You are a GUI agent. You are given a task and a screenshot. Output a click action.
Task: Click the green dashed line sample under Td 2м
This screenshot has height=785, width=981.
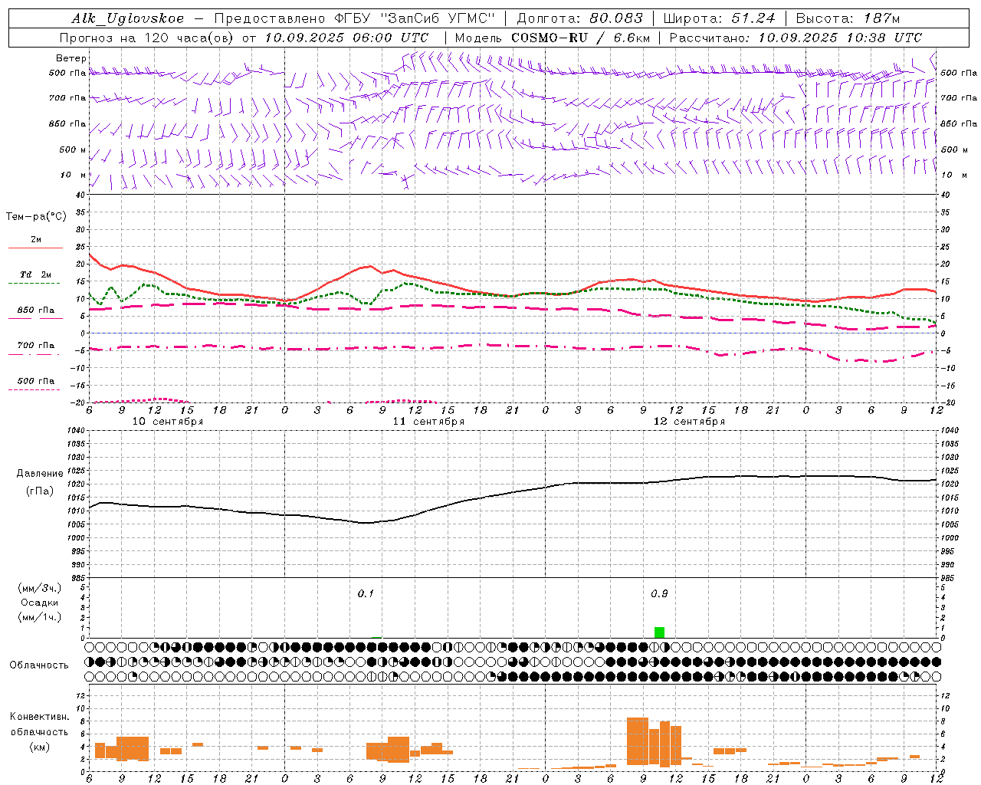click(34, 284)
